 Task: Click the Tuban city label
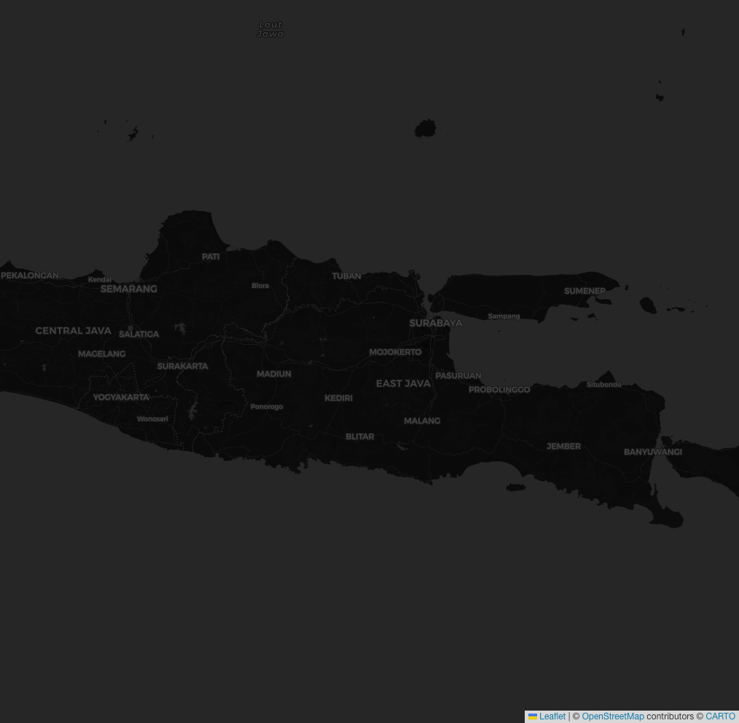pos(346,276)
